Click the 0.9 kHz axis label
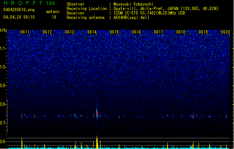 coord(3,86)
